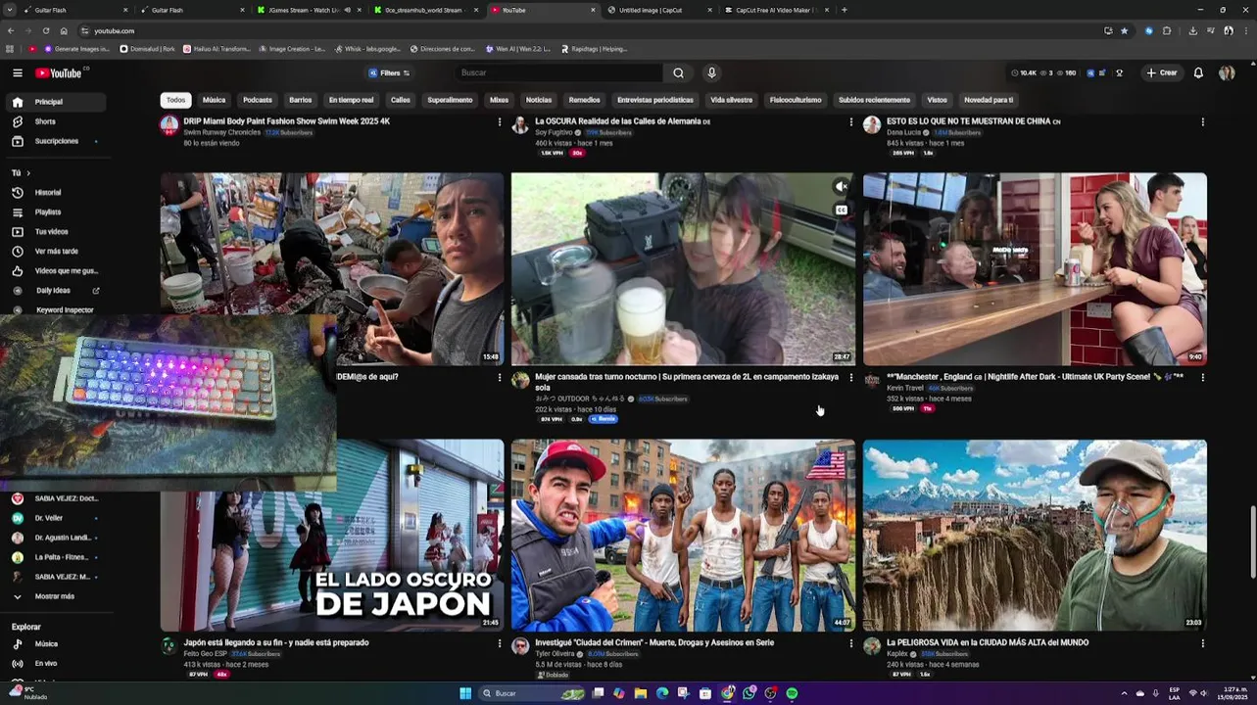Click the Crear button
Screen dimensions: 1257x705
(x=1162, y=73)
